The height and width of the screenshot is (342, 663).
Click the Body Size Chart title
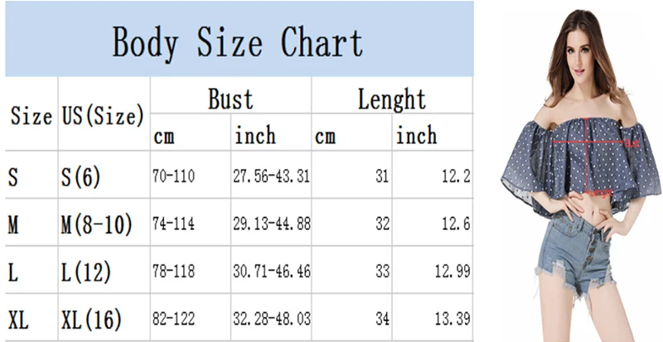tap(238, 43)
